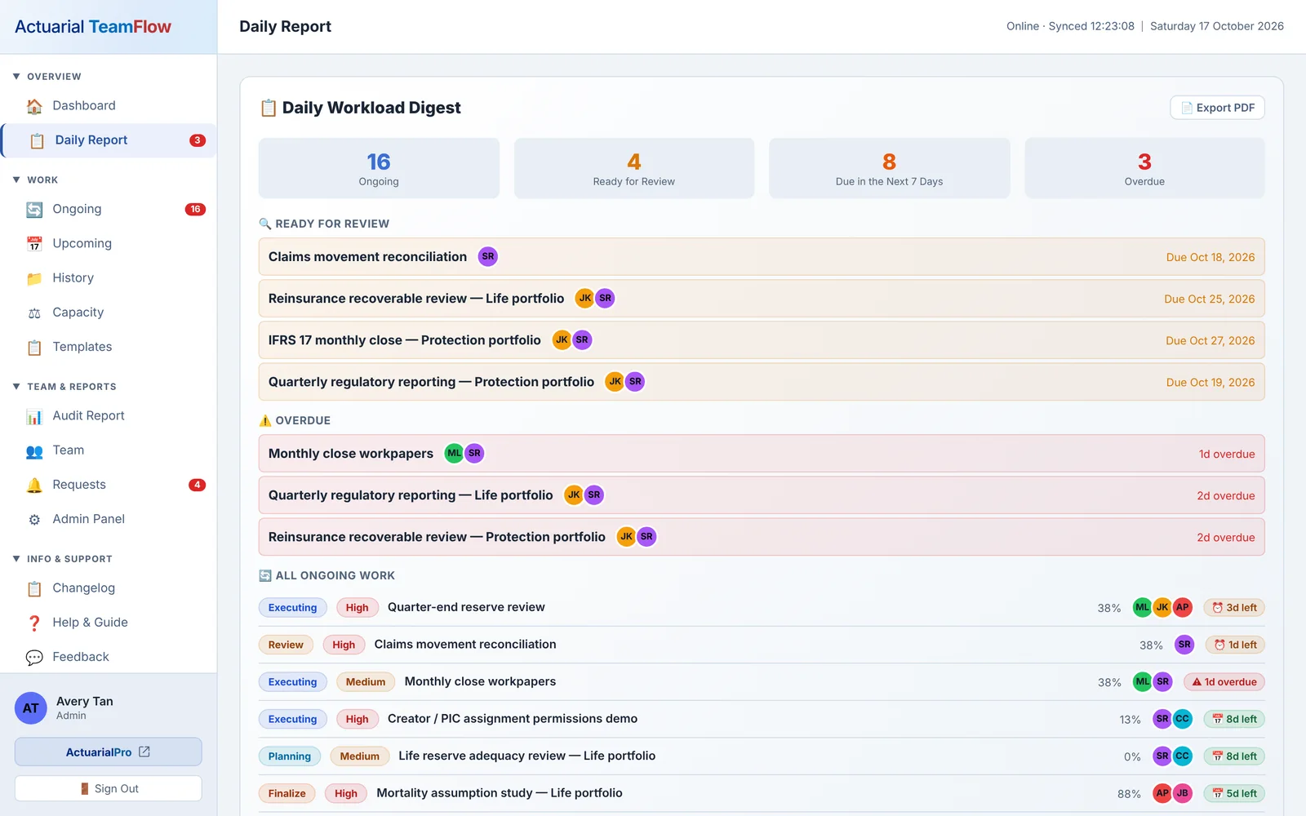1306x816 pixels.
Task: Open the Ongoing refresh icon
Action: coord(34,210)
